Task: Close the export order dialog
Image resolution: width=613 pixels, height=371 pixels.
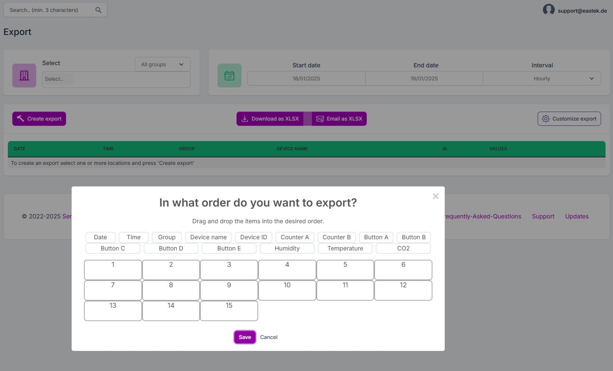Action: [435, 196]
